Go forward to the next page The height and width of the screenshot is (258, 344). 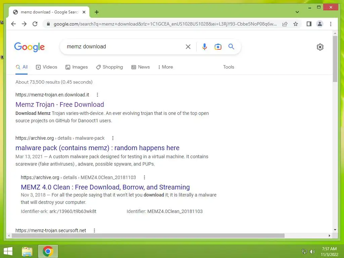[x=24, y=24]
